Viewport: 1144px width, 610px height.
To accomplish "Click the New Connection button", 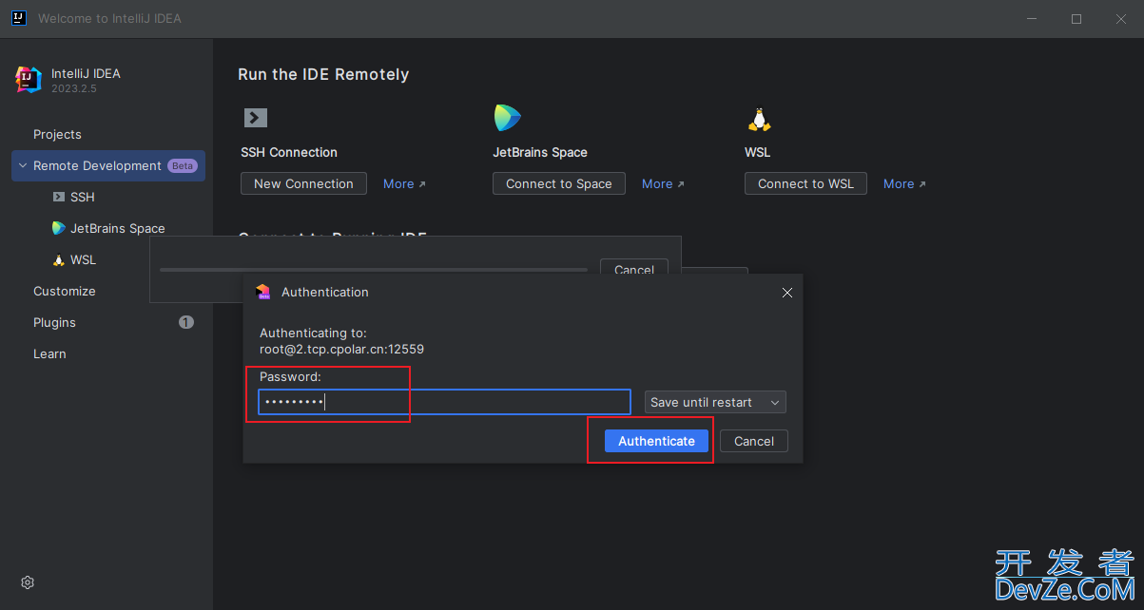I will [x=303, y=183].
